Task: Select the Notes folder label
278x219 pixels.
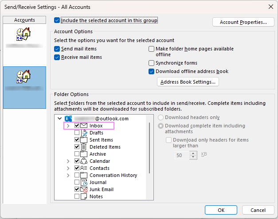Action: 96,196
